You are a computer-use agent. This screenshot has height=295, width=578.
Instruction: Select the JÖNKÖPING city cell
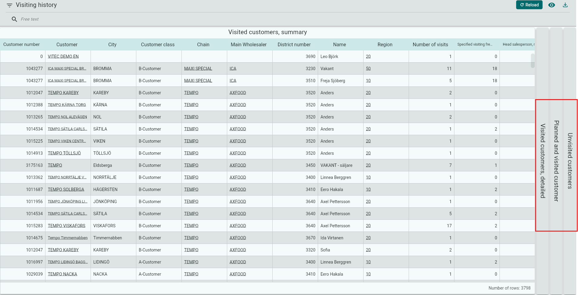113,202
